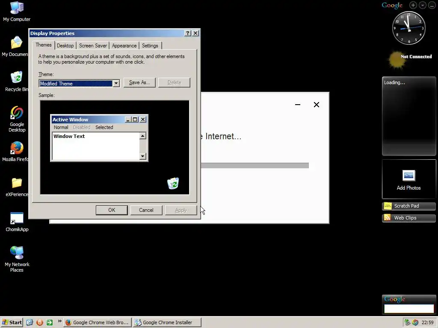This screenshot has height=328, width=438.
Task: Click Normal menu item in sample window
Action: tap(61, 127)
